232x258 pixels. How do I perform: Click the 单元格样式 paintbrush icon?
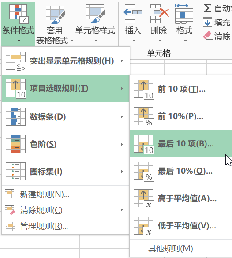[x=96, y=14]
